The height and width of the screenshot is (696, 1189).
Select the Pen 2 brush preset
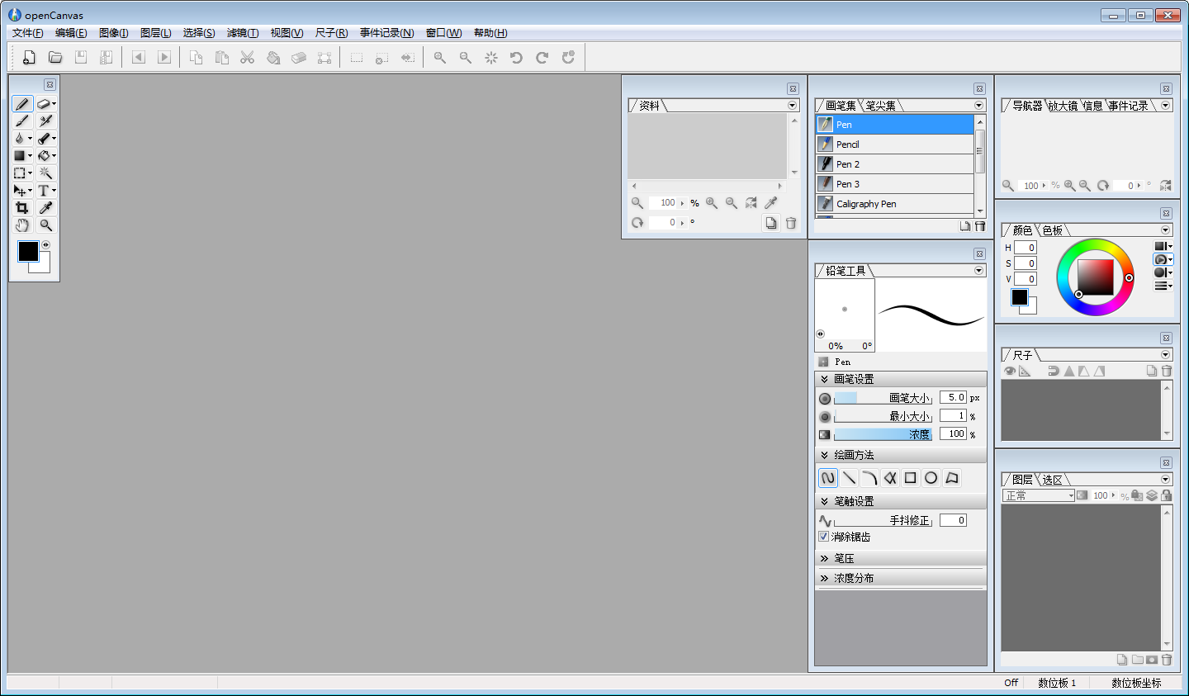895,164
